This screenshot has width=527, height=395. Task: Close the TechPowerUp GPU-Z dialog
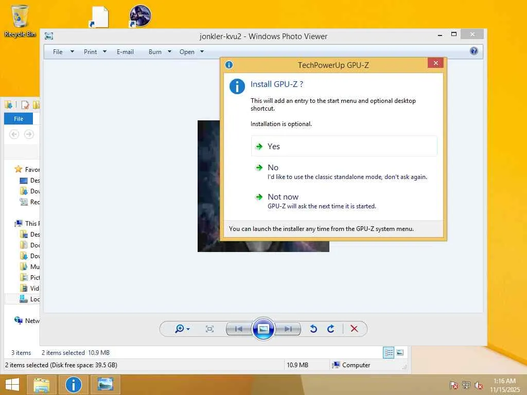pos(435,63)
